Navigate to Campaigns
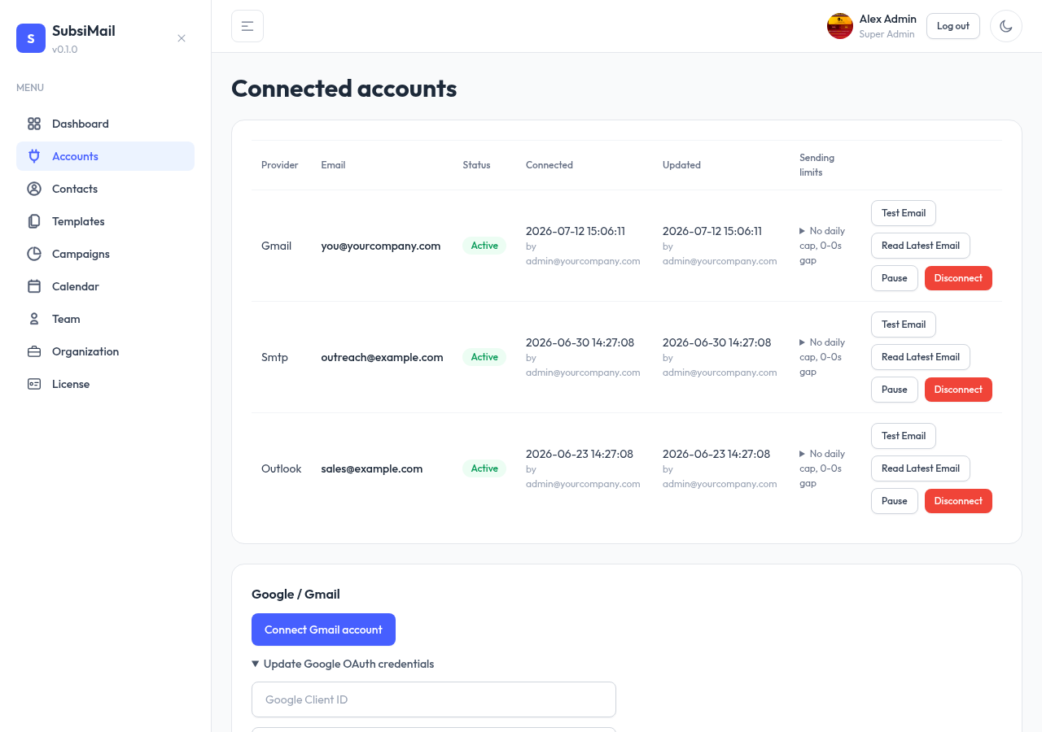This screenshot has height=732, width=1042. tap(105, 254)
